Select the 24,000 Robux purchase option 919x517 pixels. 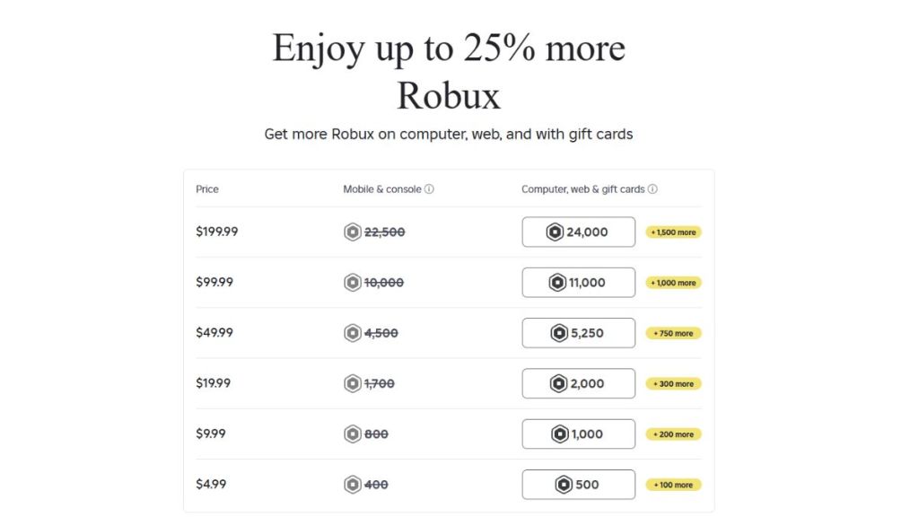pyautogui.click(x=578, y=232)
